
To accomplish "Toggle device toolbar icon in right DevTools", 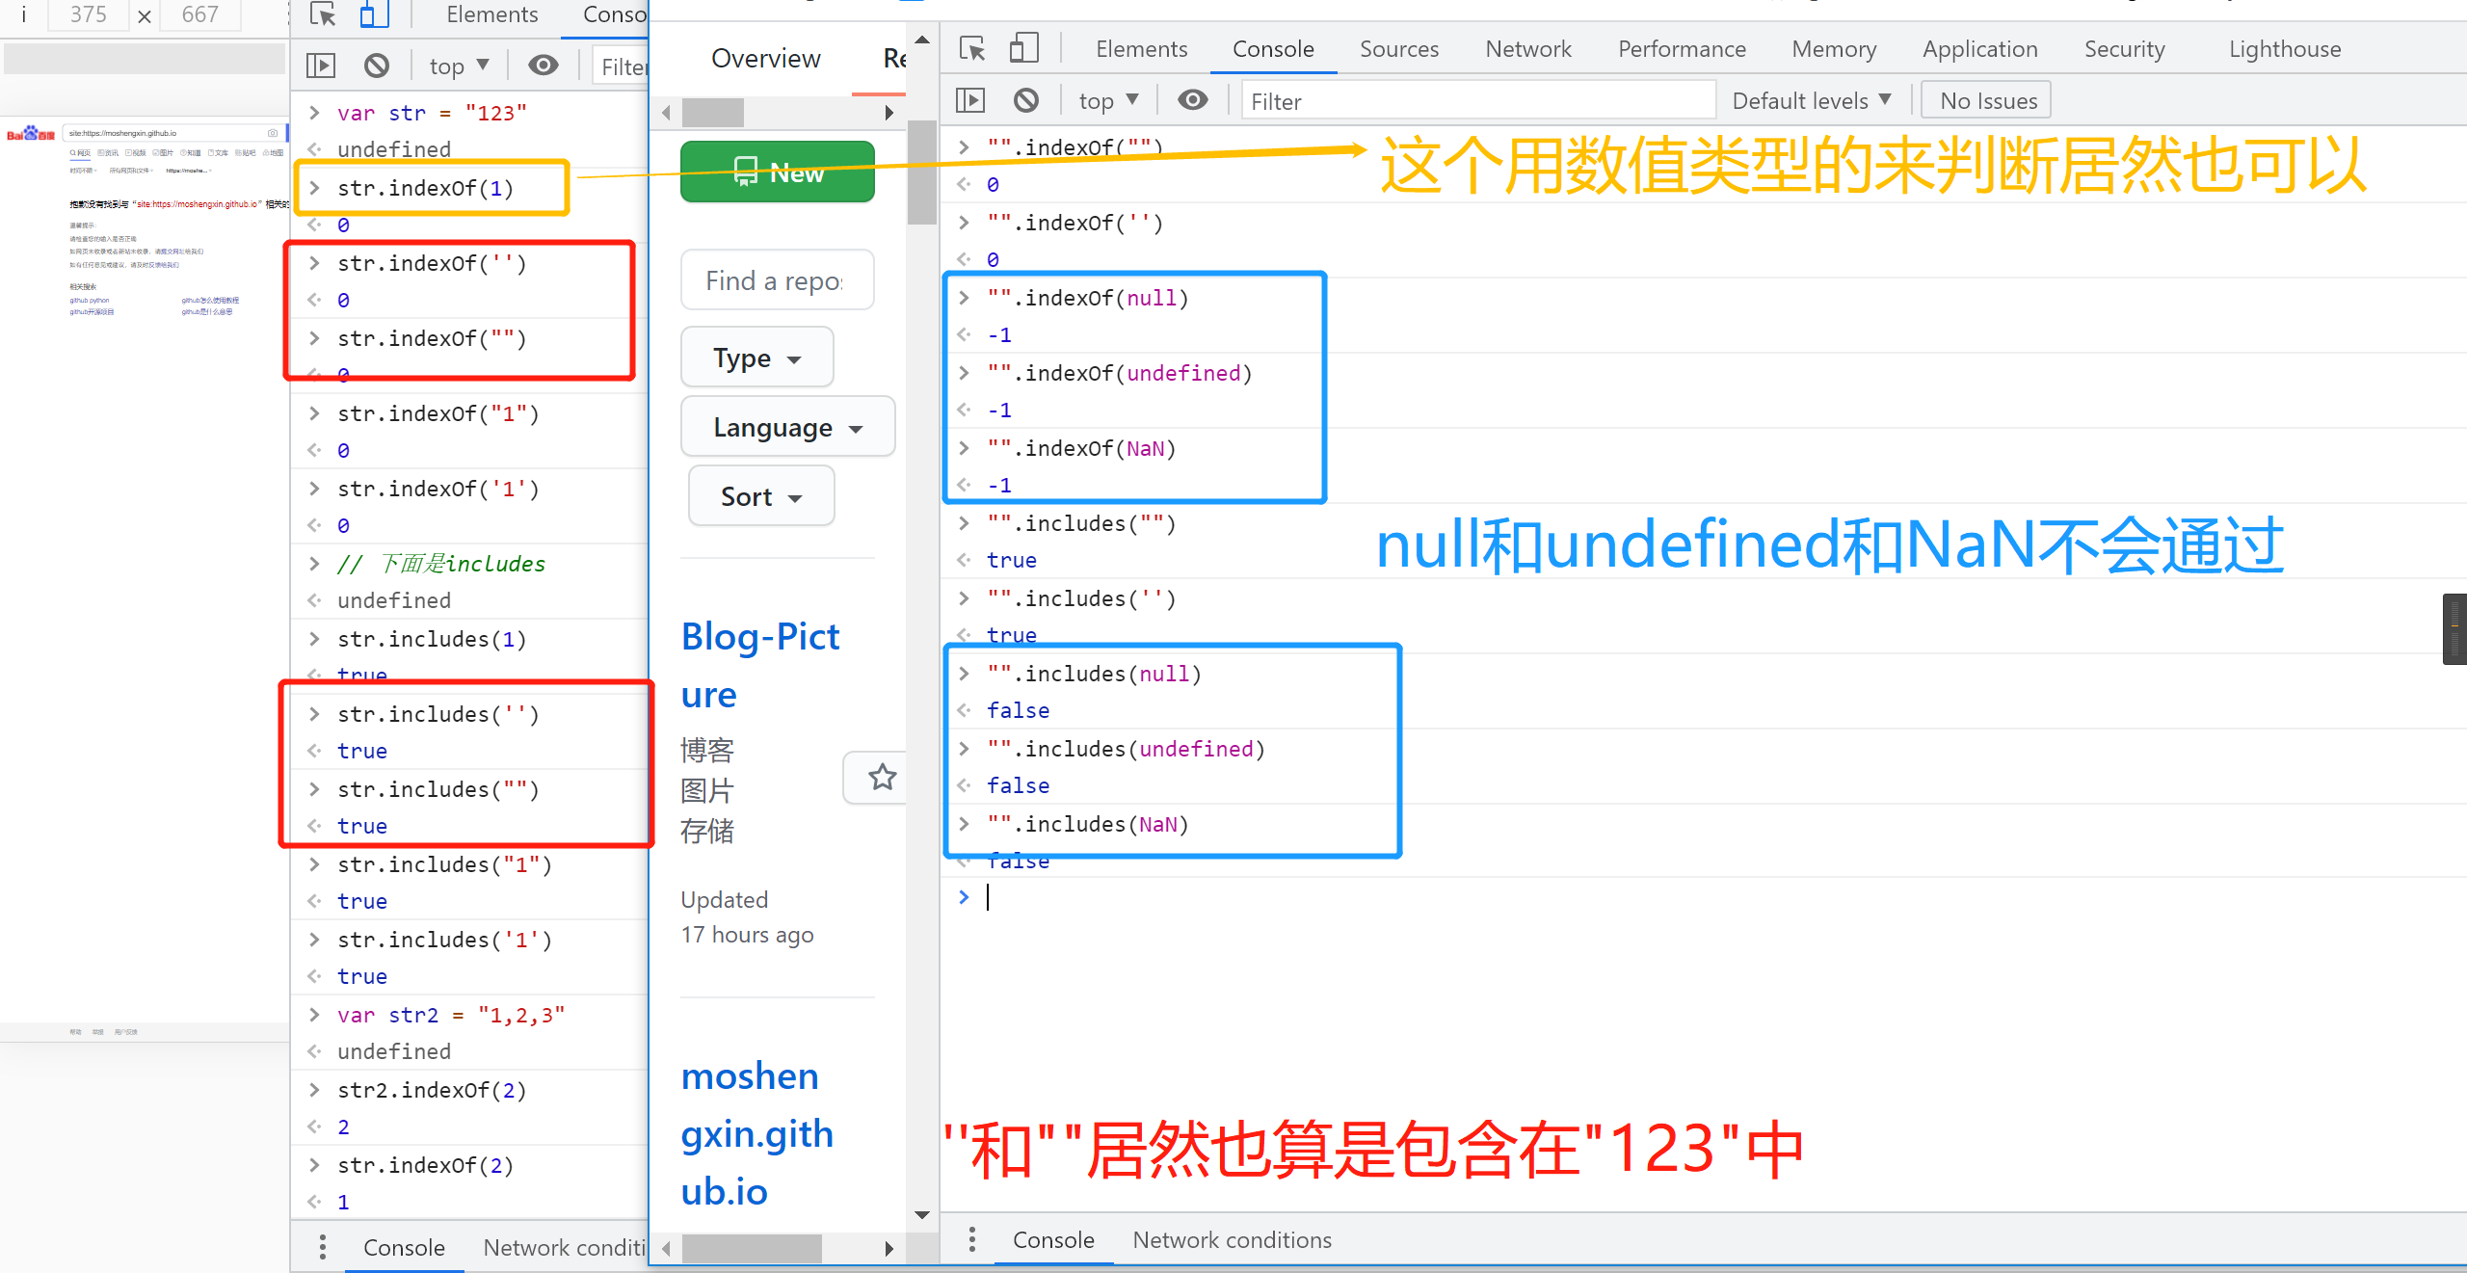I will tap(1023, 49).
